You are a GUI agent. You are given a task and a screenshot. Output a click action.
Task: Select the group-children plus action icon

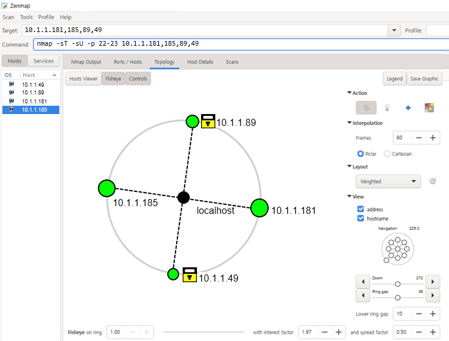click(408, 108)
